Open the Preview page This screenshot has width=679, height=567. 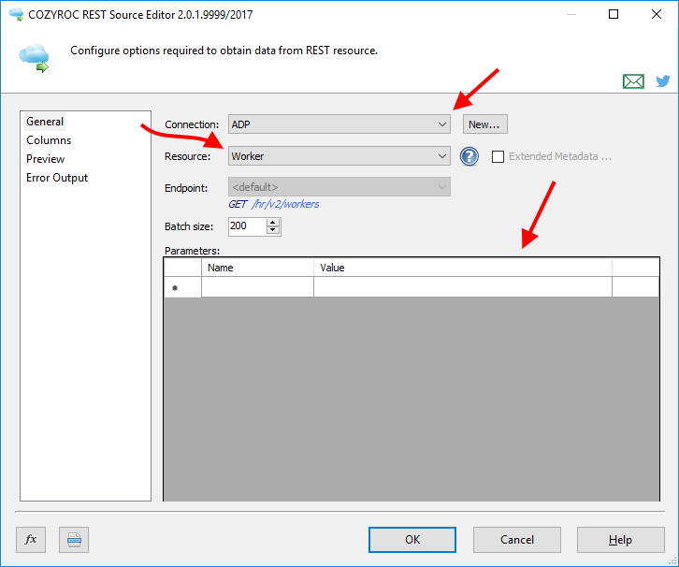(x=46, y=159)
